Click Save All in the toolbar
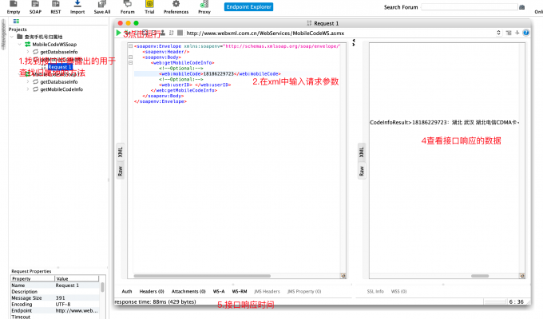This screenshot has width=543, height=319. click(102, 7)
